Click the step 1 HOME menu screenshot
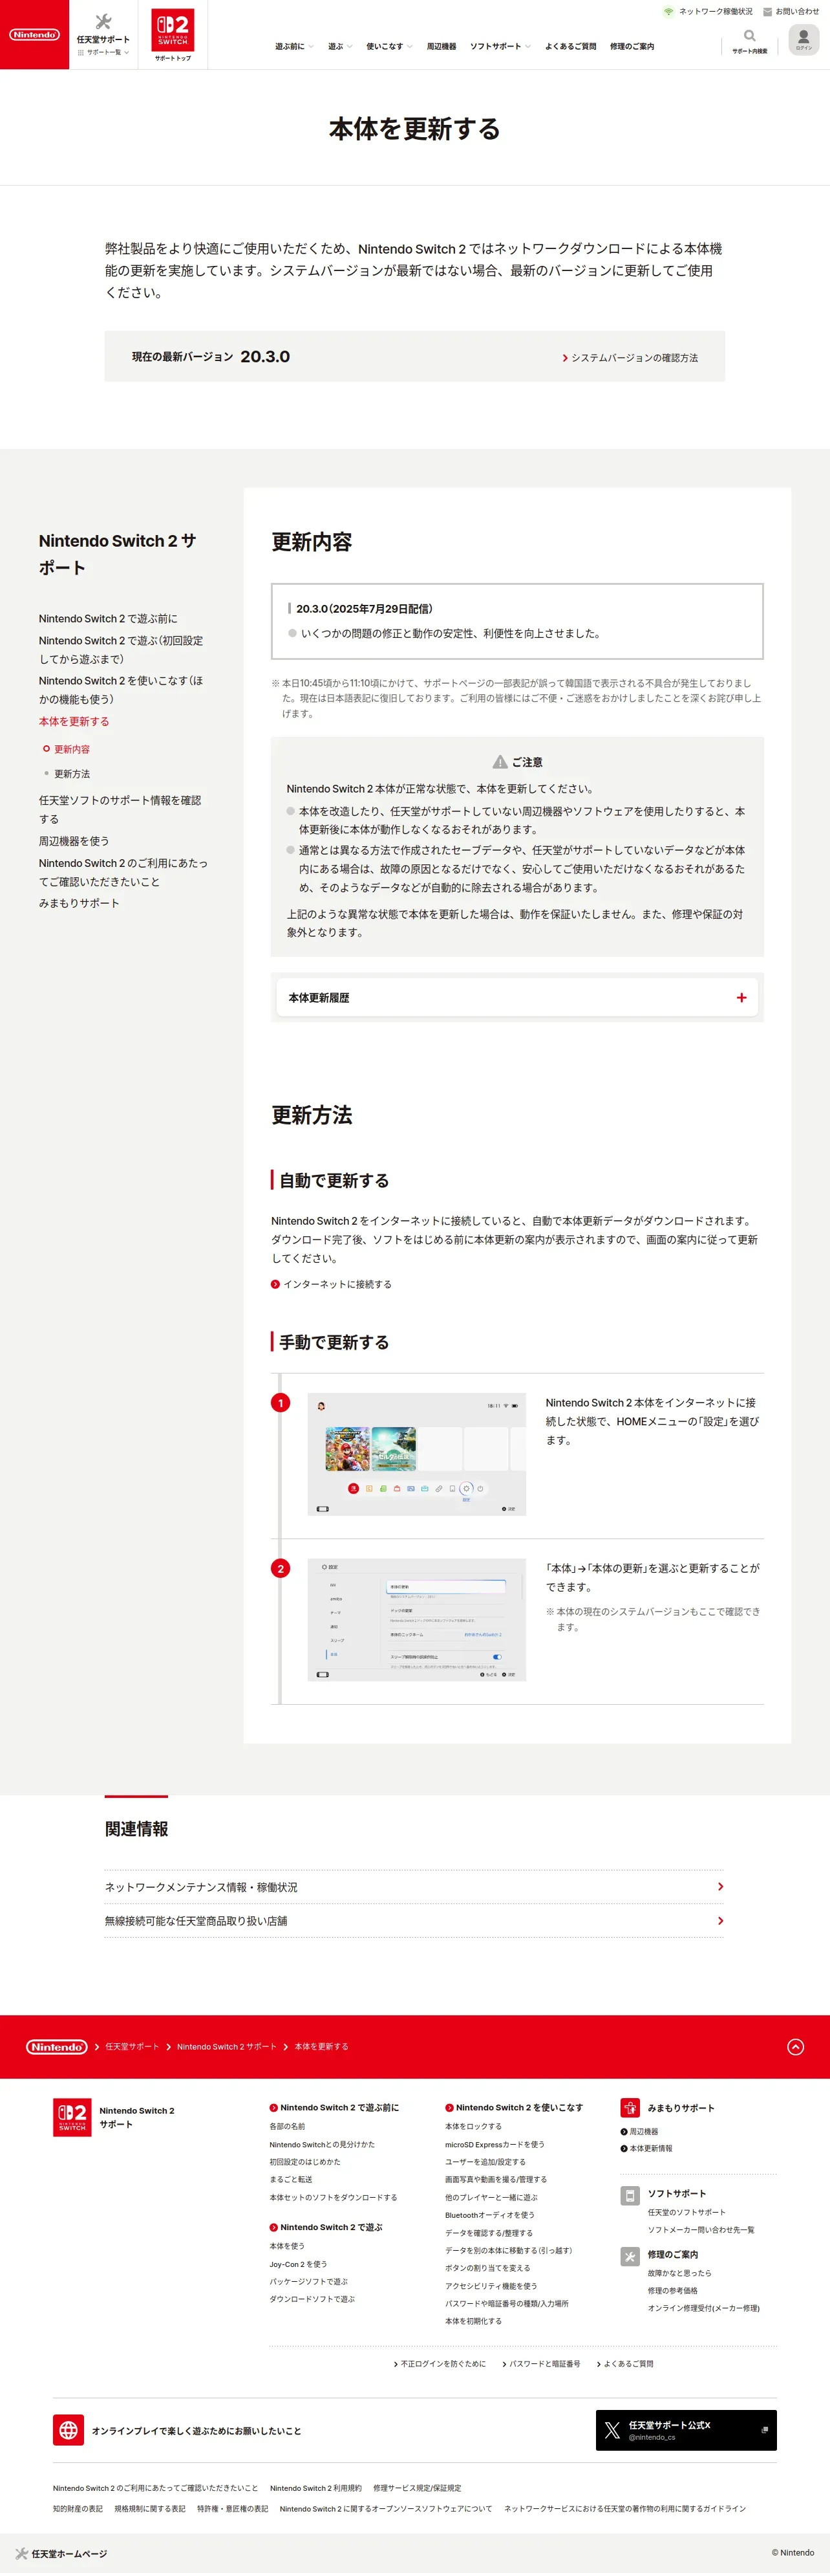 tap(417, 1454)
